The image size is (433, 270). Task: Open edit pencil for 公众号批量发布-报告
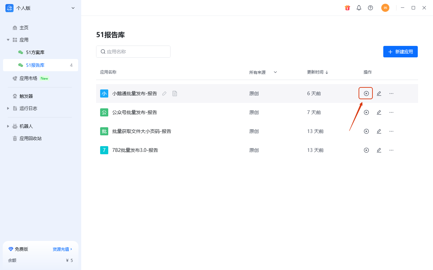pyautogui.click(x=379, y=112)
